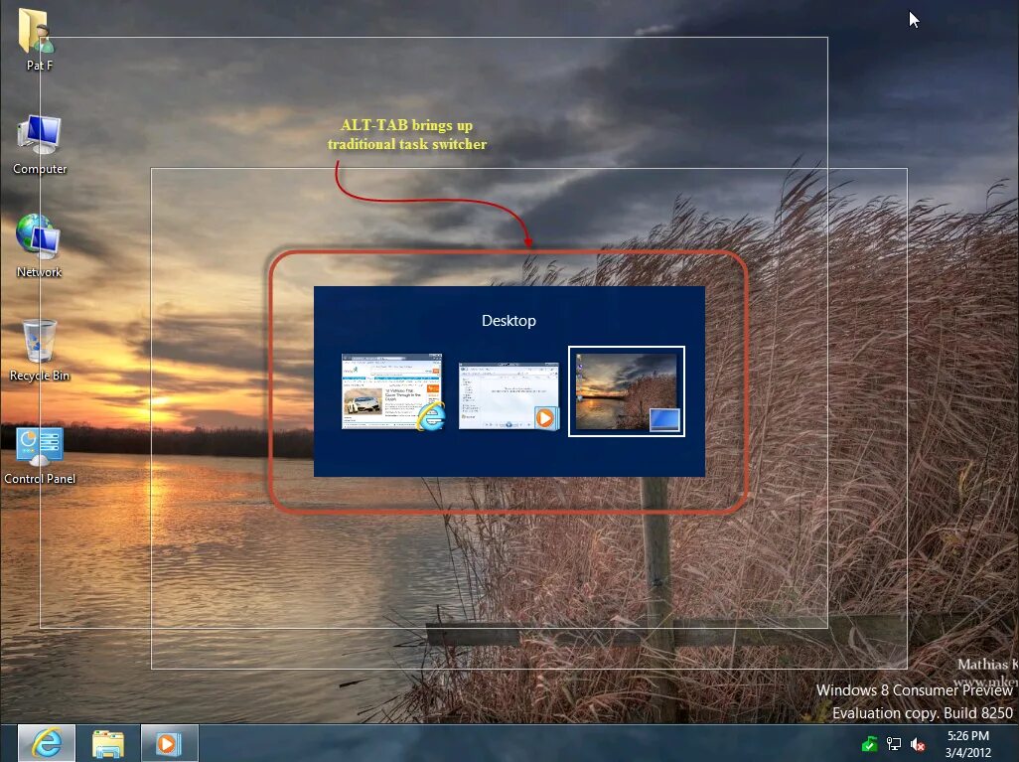Image resolution: width=1019 pixels, height=762 pixels.
Task: Click the network status tray icon
Action: 894,744
